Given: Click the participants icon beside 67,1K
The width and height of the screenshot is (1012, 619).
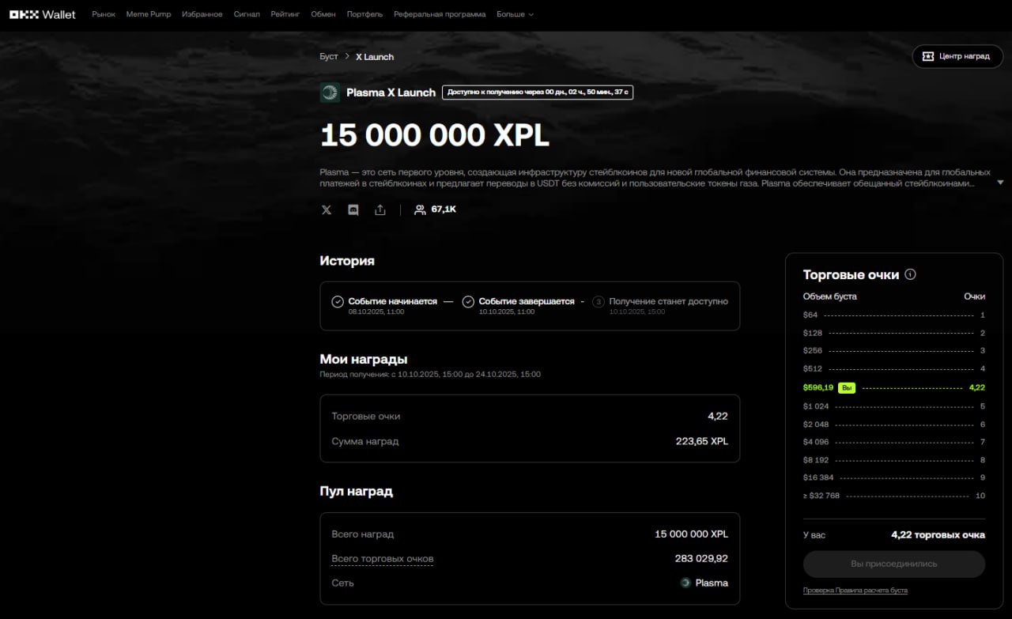Looking at the screenshot, I should [x=420, y=209].
